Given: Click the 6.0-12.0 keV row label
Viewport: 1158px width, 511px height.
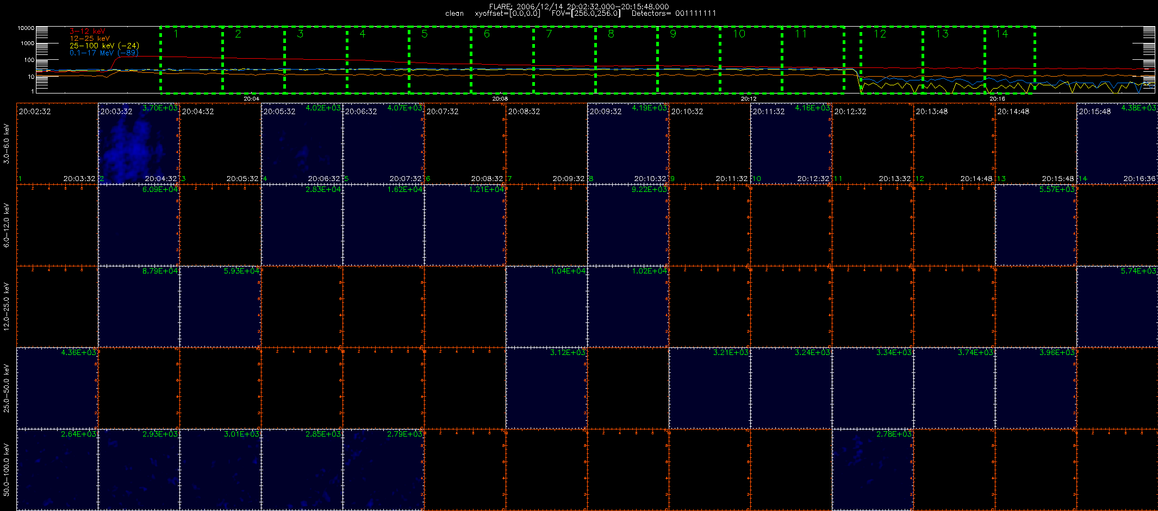Looking at the screenshot, I should [x=7, y=225].
